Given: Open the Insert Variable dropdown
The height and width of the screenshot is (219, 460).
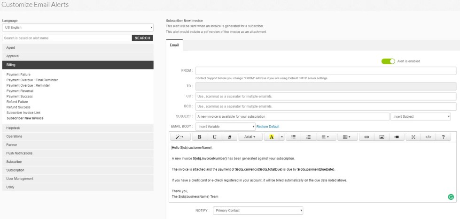Looking at the screenshot, I should click(226, 127).
